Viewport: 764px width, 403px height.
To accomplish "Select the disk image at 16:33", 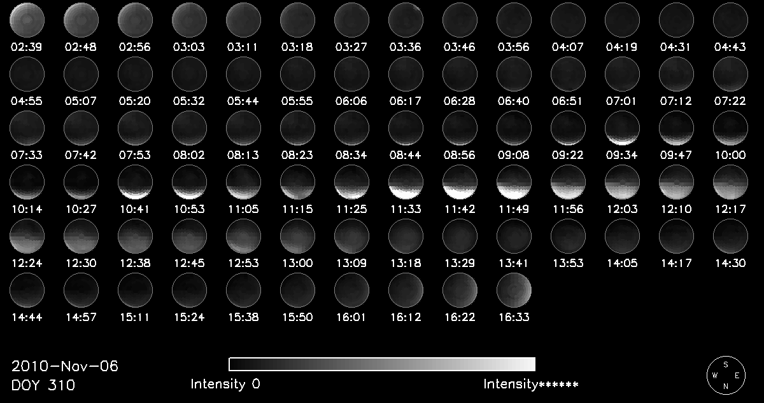I will point(514,291).
